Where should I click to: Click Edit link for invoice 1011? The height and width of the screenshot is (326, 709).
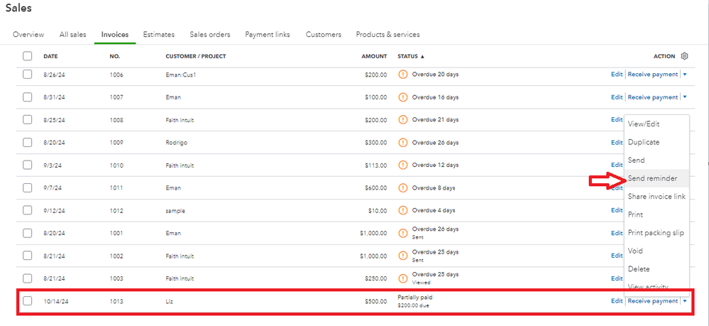pyautogui.click(x=617, y=188)
